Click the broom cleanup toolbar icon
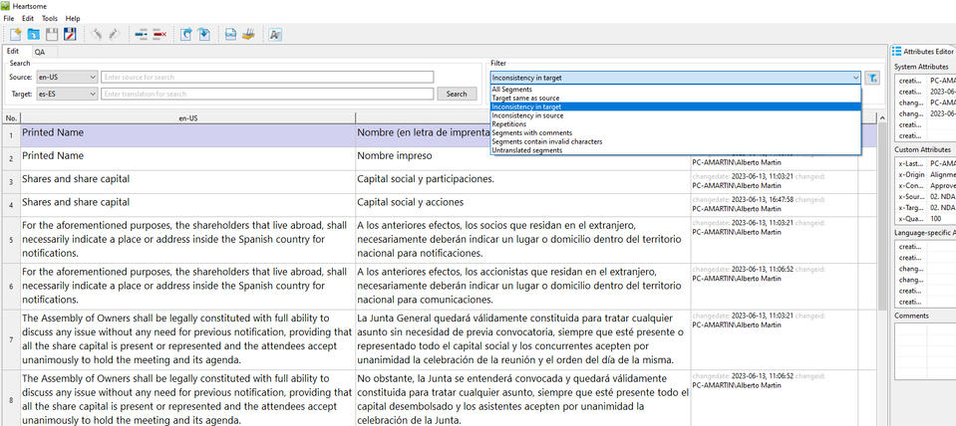This screenshot has width=956, height=426. point(248,35)
